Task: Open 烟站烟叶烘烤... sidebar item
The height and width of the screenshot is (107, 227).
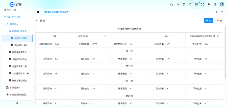Action: coord(17,45)
